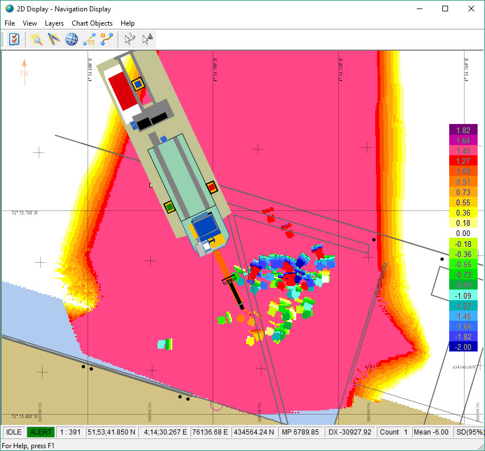Click the checklist icon in the toolbar
The image size is (485, 451).
point(14,39)
